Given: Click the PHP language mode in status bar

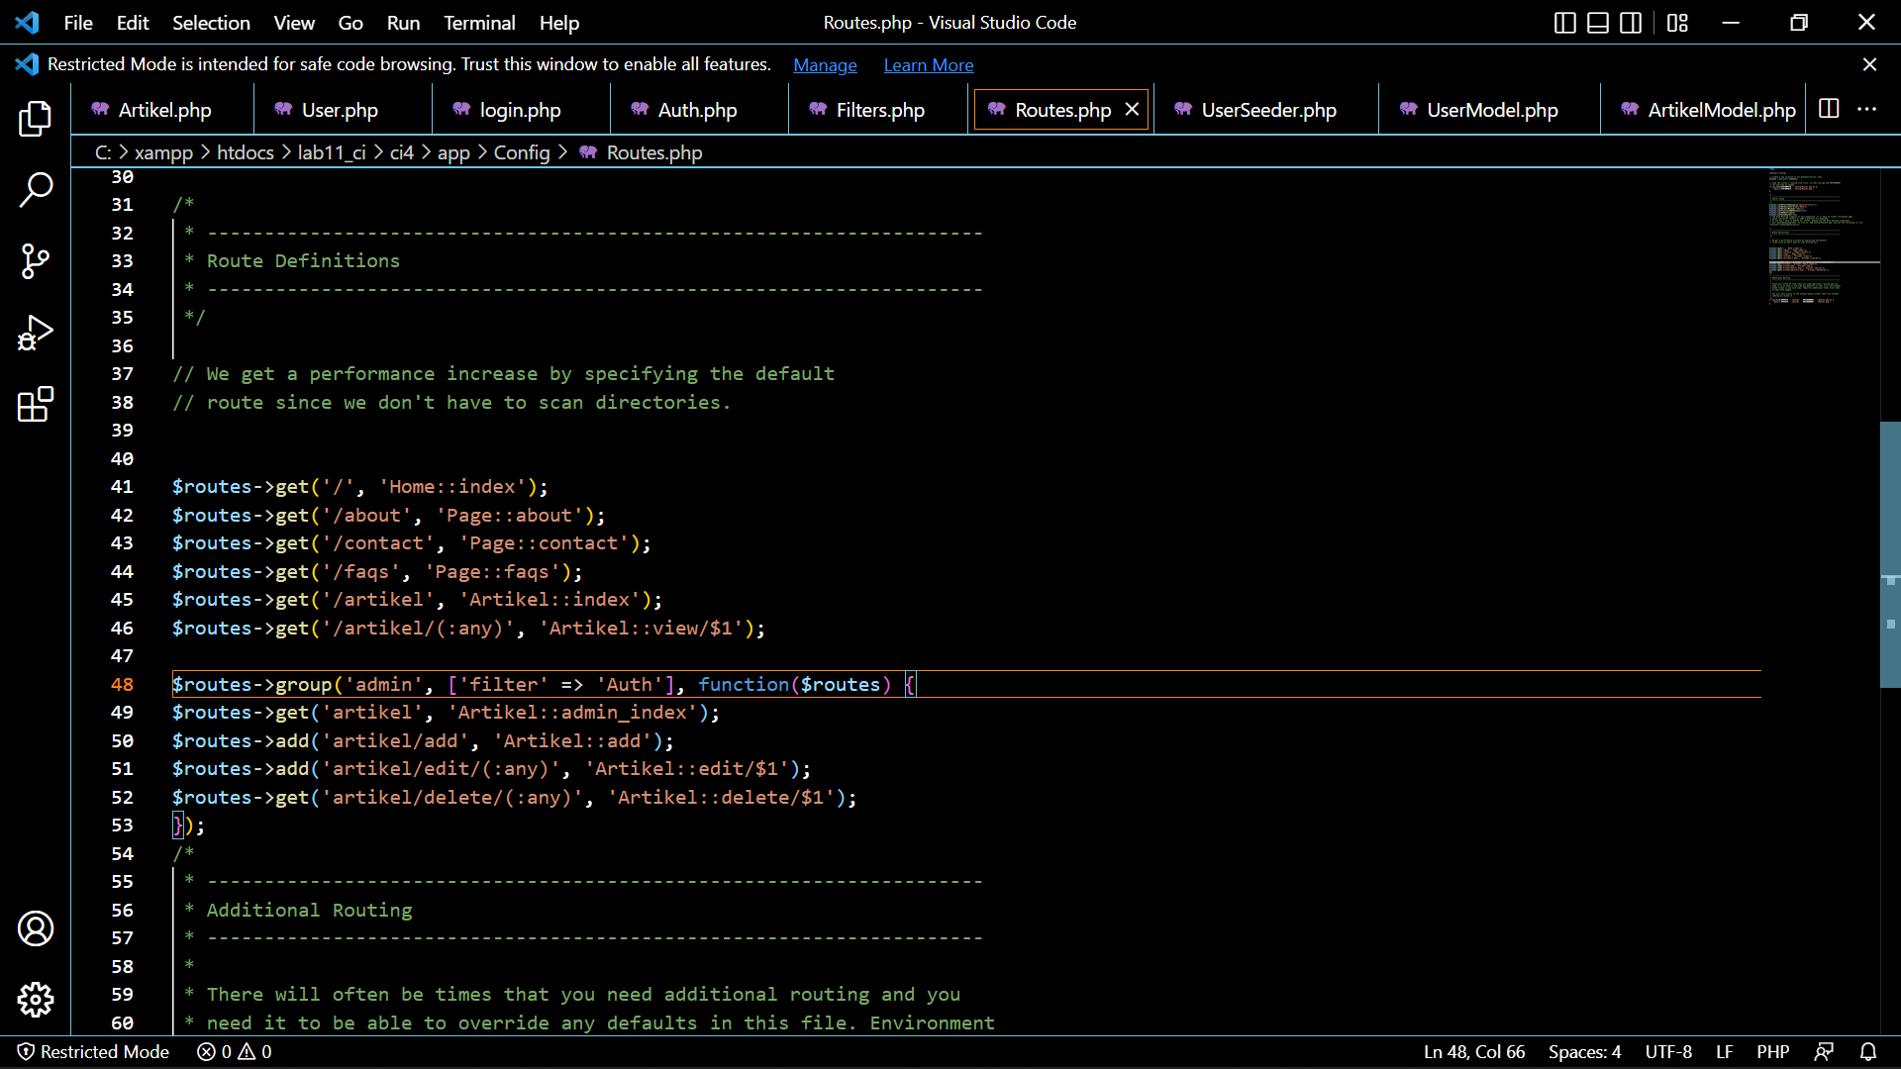Looking at the screenshot, I should [x=1773, y=1052].
